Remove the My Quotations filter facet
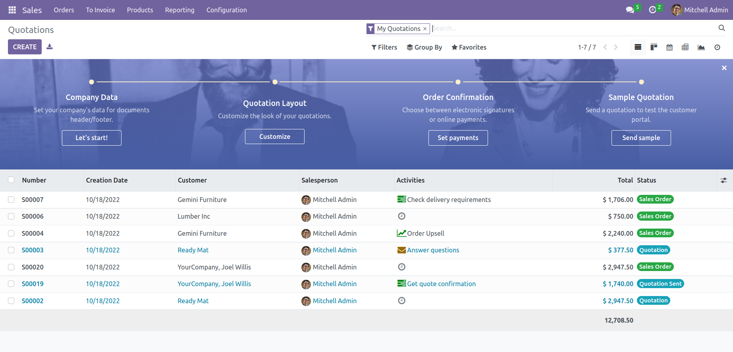The width and height of the screenshot is (733, 352). pyautogui.click(x=425, y=29)
